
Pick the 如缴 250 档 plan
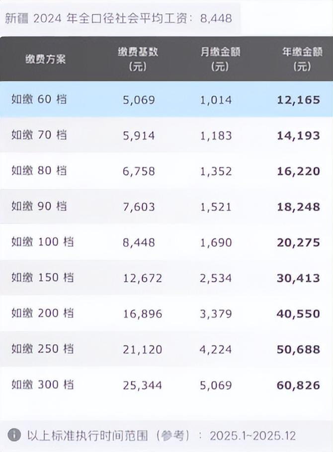click(x=166, y=349)
